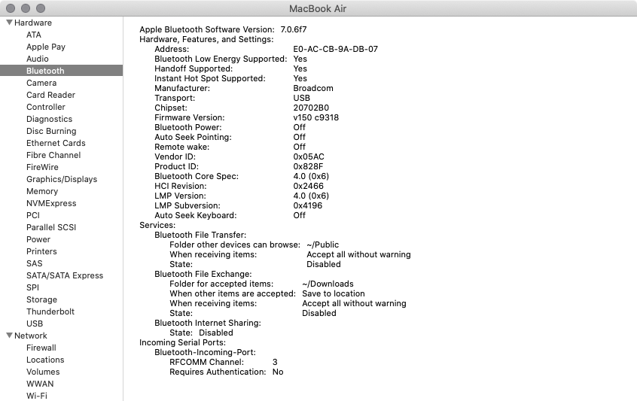Click Apple Bluetooth Software Version 7.0.6f7 value

pyautogui.click(x=294, y=29)
